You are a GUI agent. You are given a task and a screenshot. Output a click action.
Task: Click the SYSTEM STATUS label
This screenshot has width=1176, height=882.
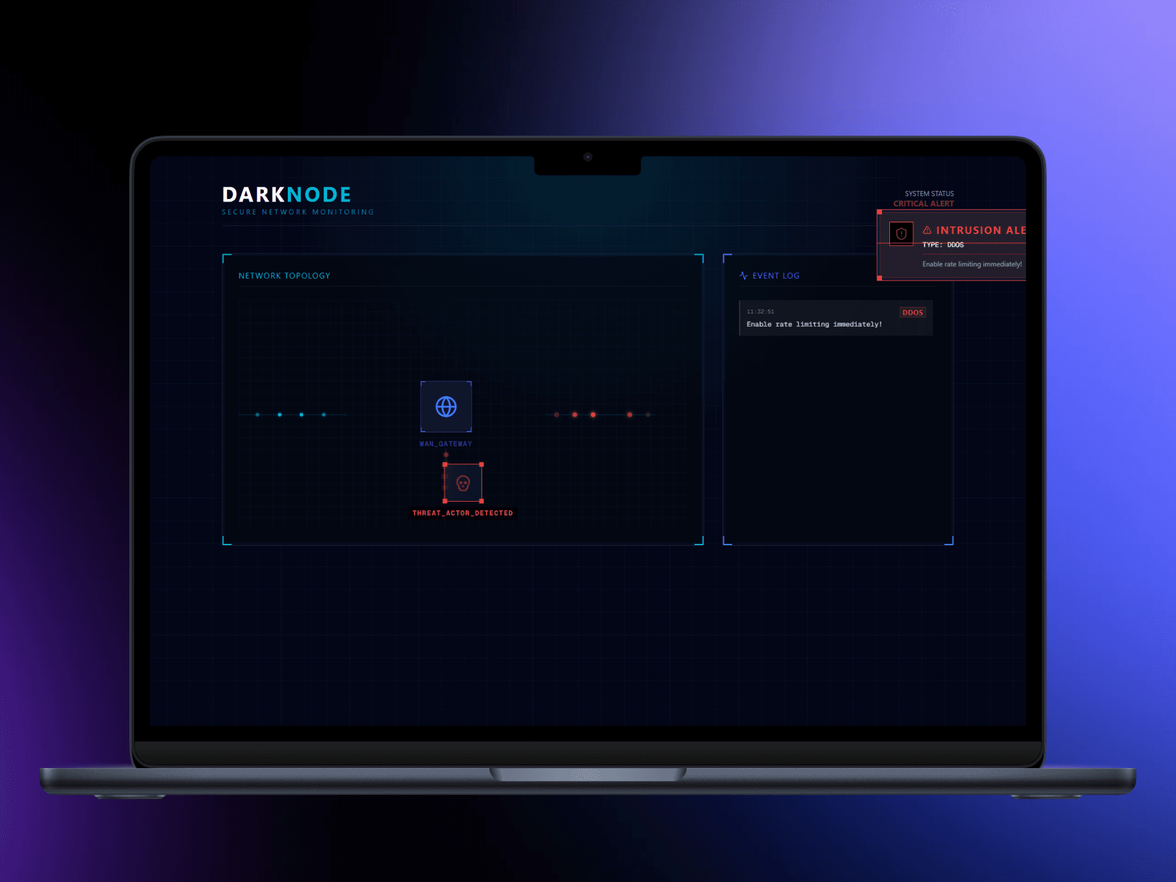929,194
